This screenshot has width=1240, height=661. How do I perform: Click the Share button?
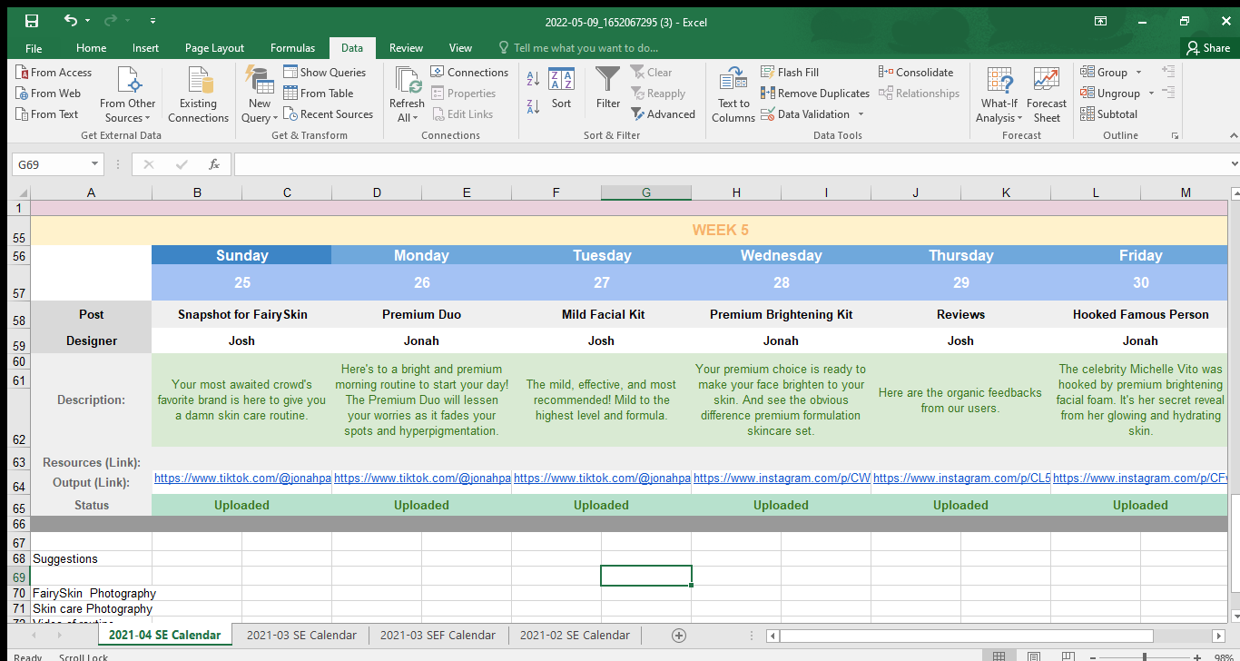click(x=1206, y=48)
